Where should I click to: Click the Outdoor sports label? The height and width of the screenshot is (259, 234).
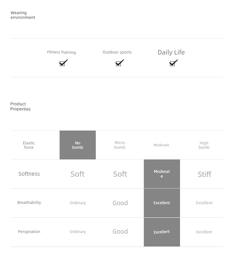117,52
